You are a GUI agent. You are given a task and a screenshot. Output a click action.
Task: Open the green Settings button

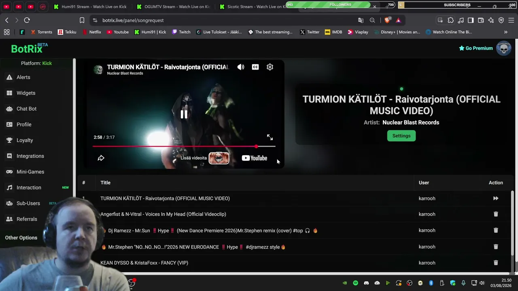coord(401,136)
